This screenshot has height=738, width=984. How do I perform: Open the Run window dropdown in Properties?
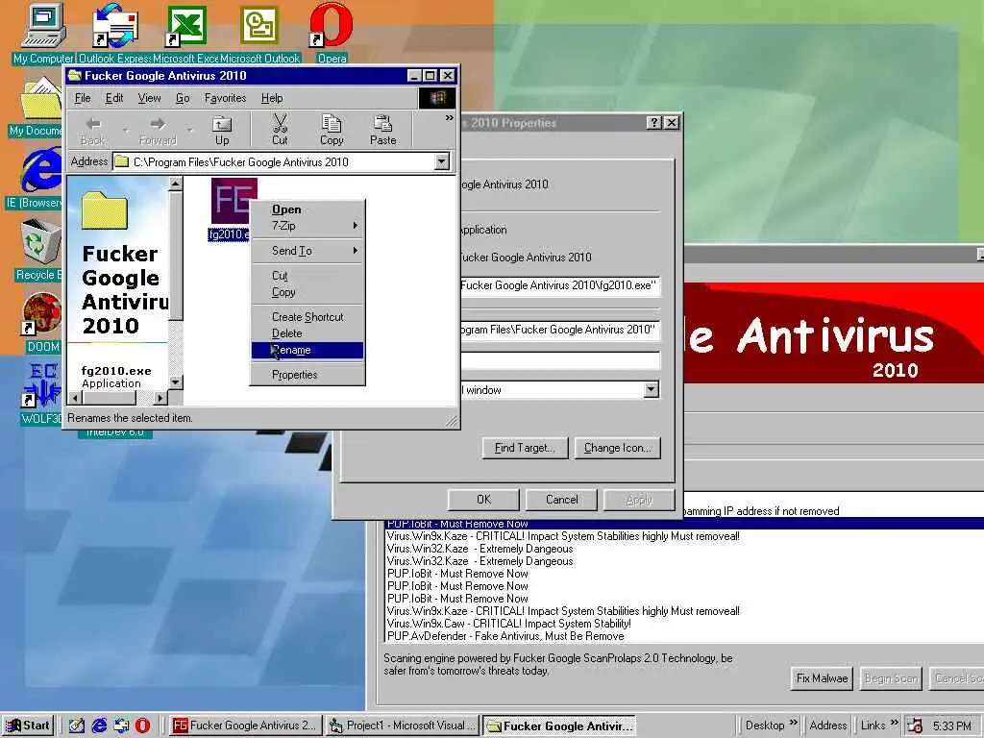click(x=652, y=390)
